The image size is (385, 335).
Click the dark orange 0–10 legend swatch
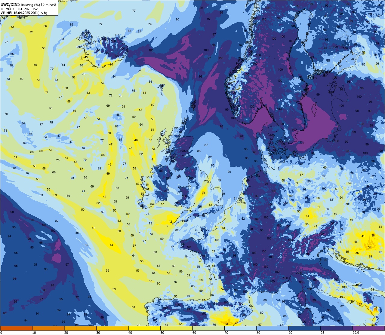16,328
